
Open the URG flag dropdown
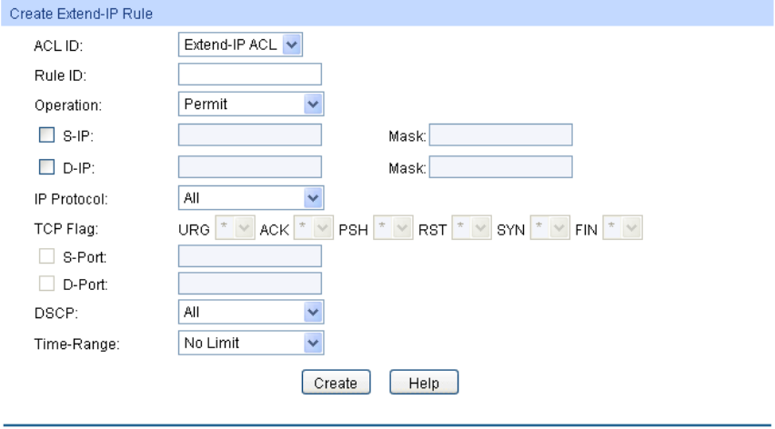235,227
